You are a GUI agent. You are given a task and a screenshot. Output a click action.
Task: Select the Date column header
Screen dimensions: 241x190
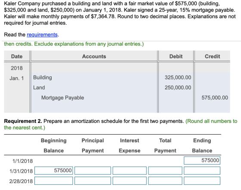tap(17, 56)
